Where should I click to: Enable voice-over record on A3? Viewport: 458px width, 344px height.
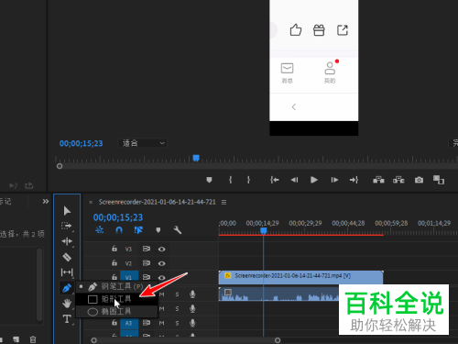point(192,323)
